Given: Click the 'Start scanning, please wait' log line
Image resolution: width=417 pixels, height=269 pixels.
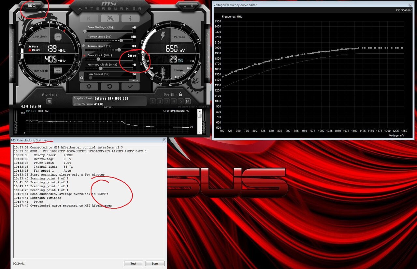Looking at the screenshot, I should click(x=59, y=175).
